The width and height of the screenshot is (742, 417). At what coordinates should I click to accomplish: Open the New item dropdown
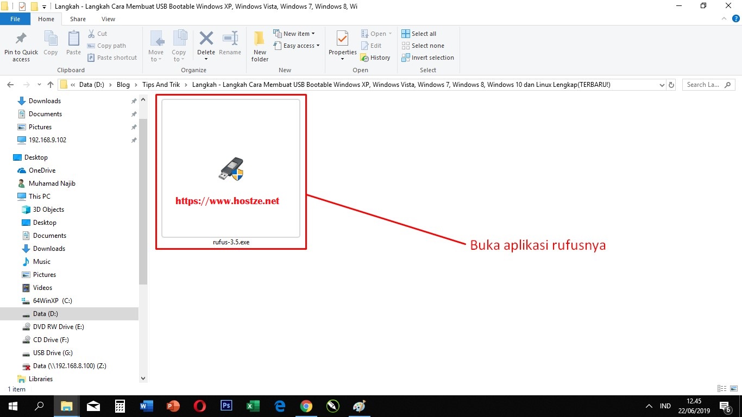(295, 33)
